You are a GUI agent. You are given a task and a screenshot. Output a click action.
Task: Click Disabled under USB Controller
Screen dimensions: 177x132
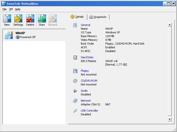coord(86,114)
